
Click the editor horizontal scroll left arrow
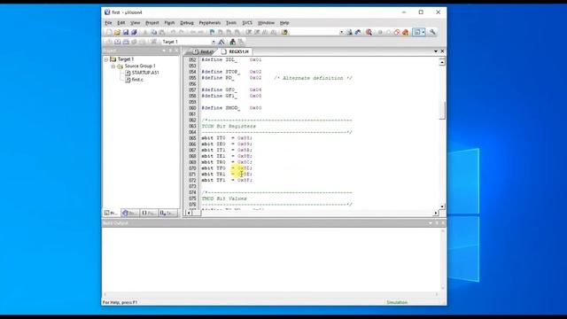click(189, 213)
